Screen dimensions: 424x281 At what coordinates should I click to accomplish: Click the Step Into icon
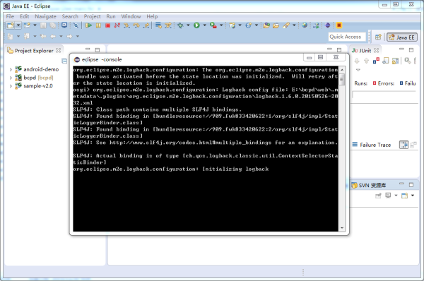126,25
